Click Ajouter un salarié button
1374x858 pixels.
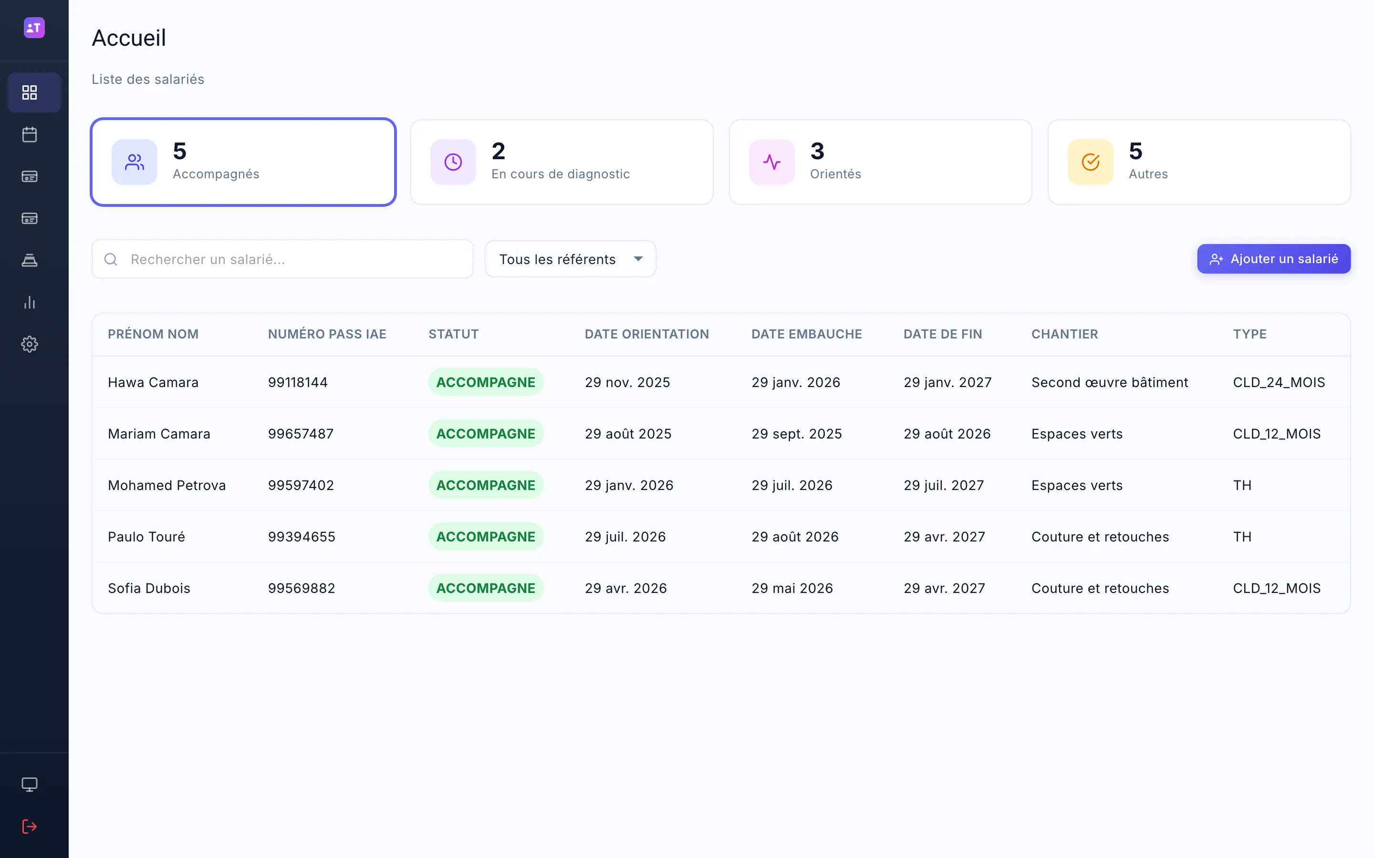click(1273, 259)
